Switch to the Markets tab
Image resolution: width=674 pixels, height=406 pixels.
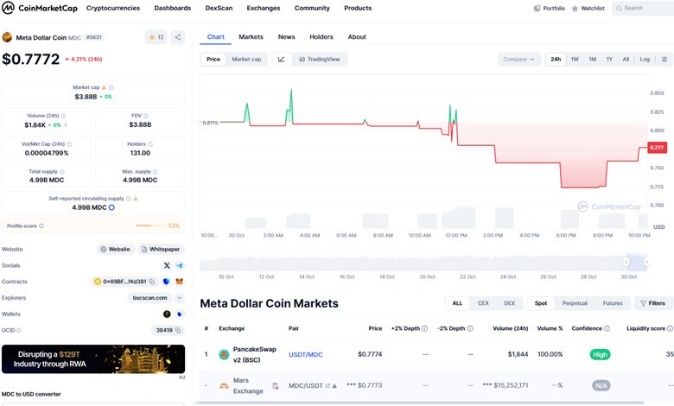[x=251, y=37]
